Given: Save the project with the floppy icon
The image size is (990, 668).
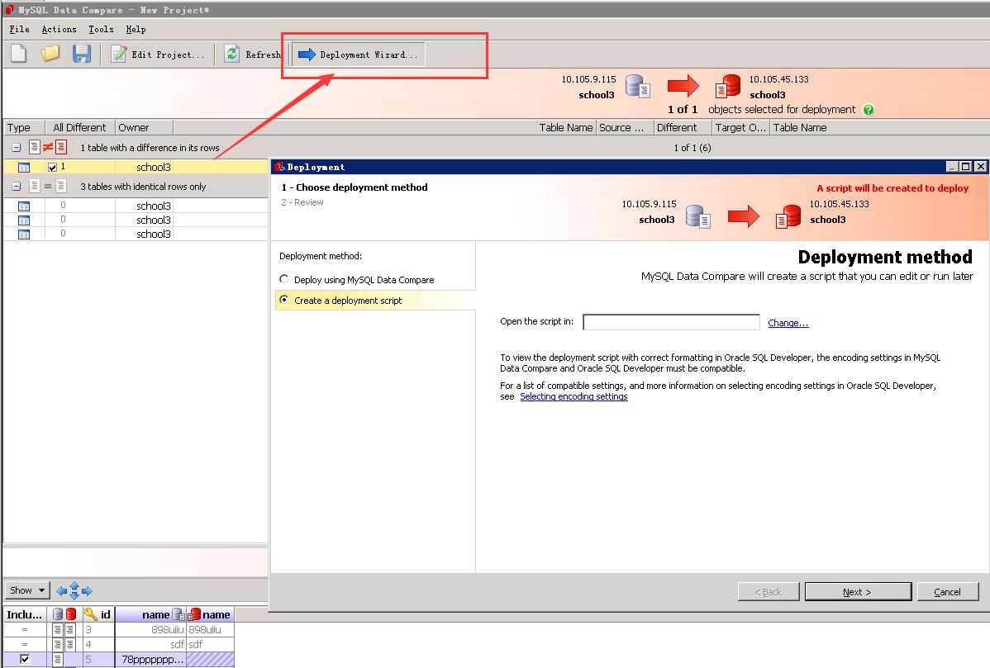Looking at the screenshot, I should [82, 54].
